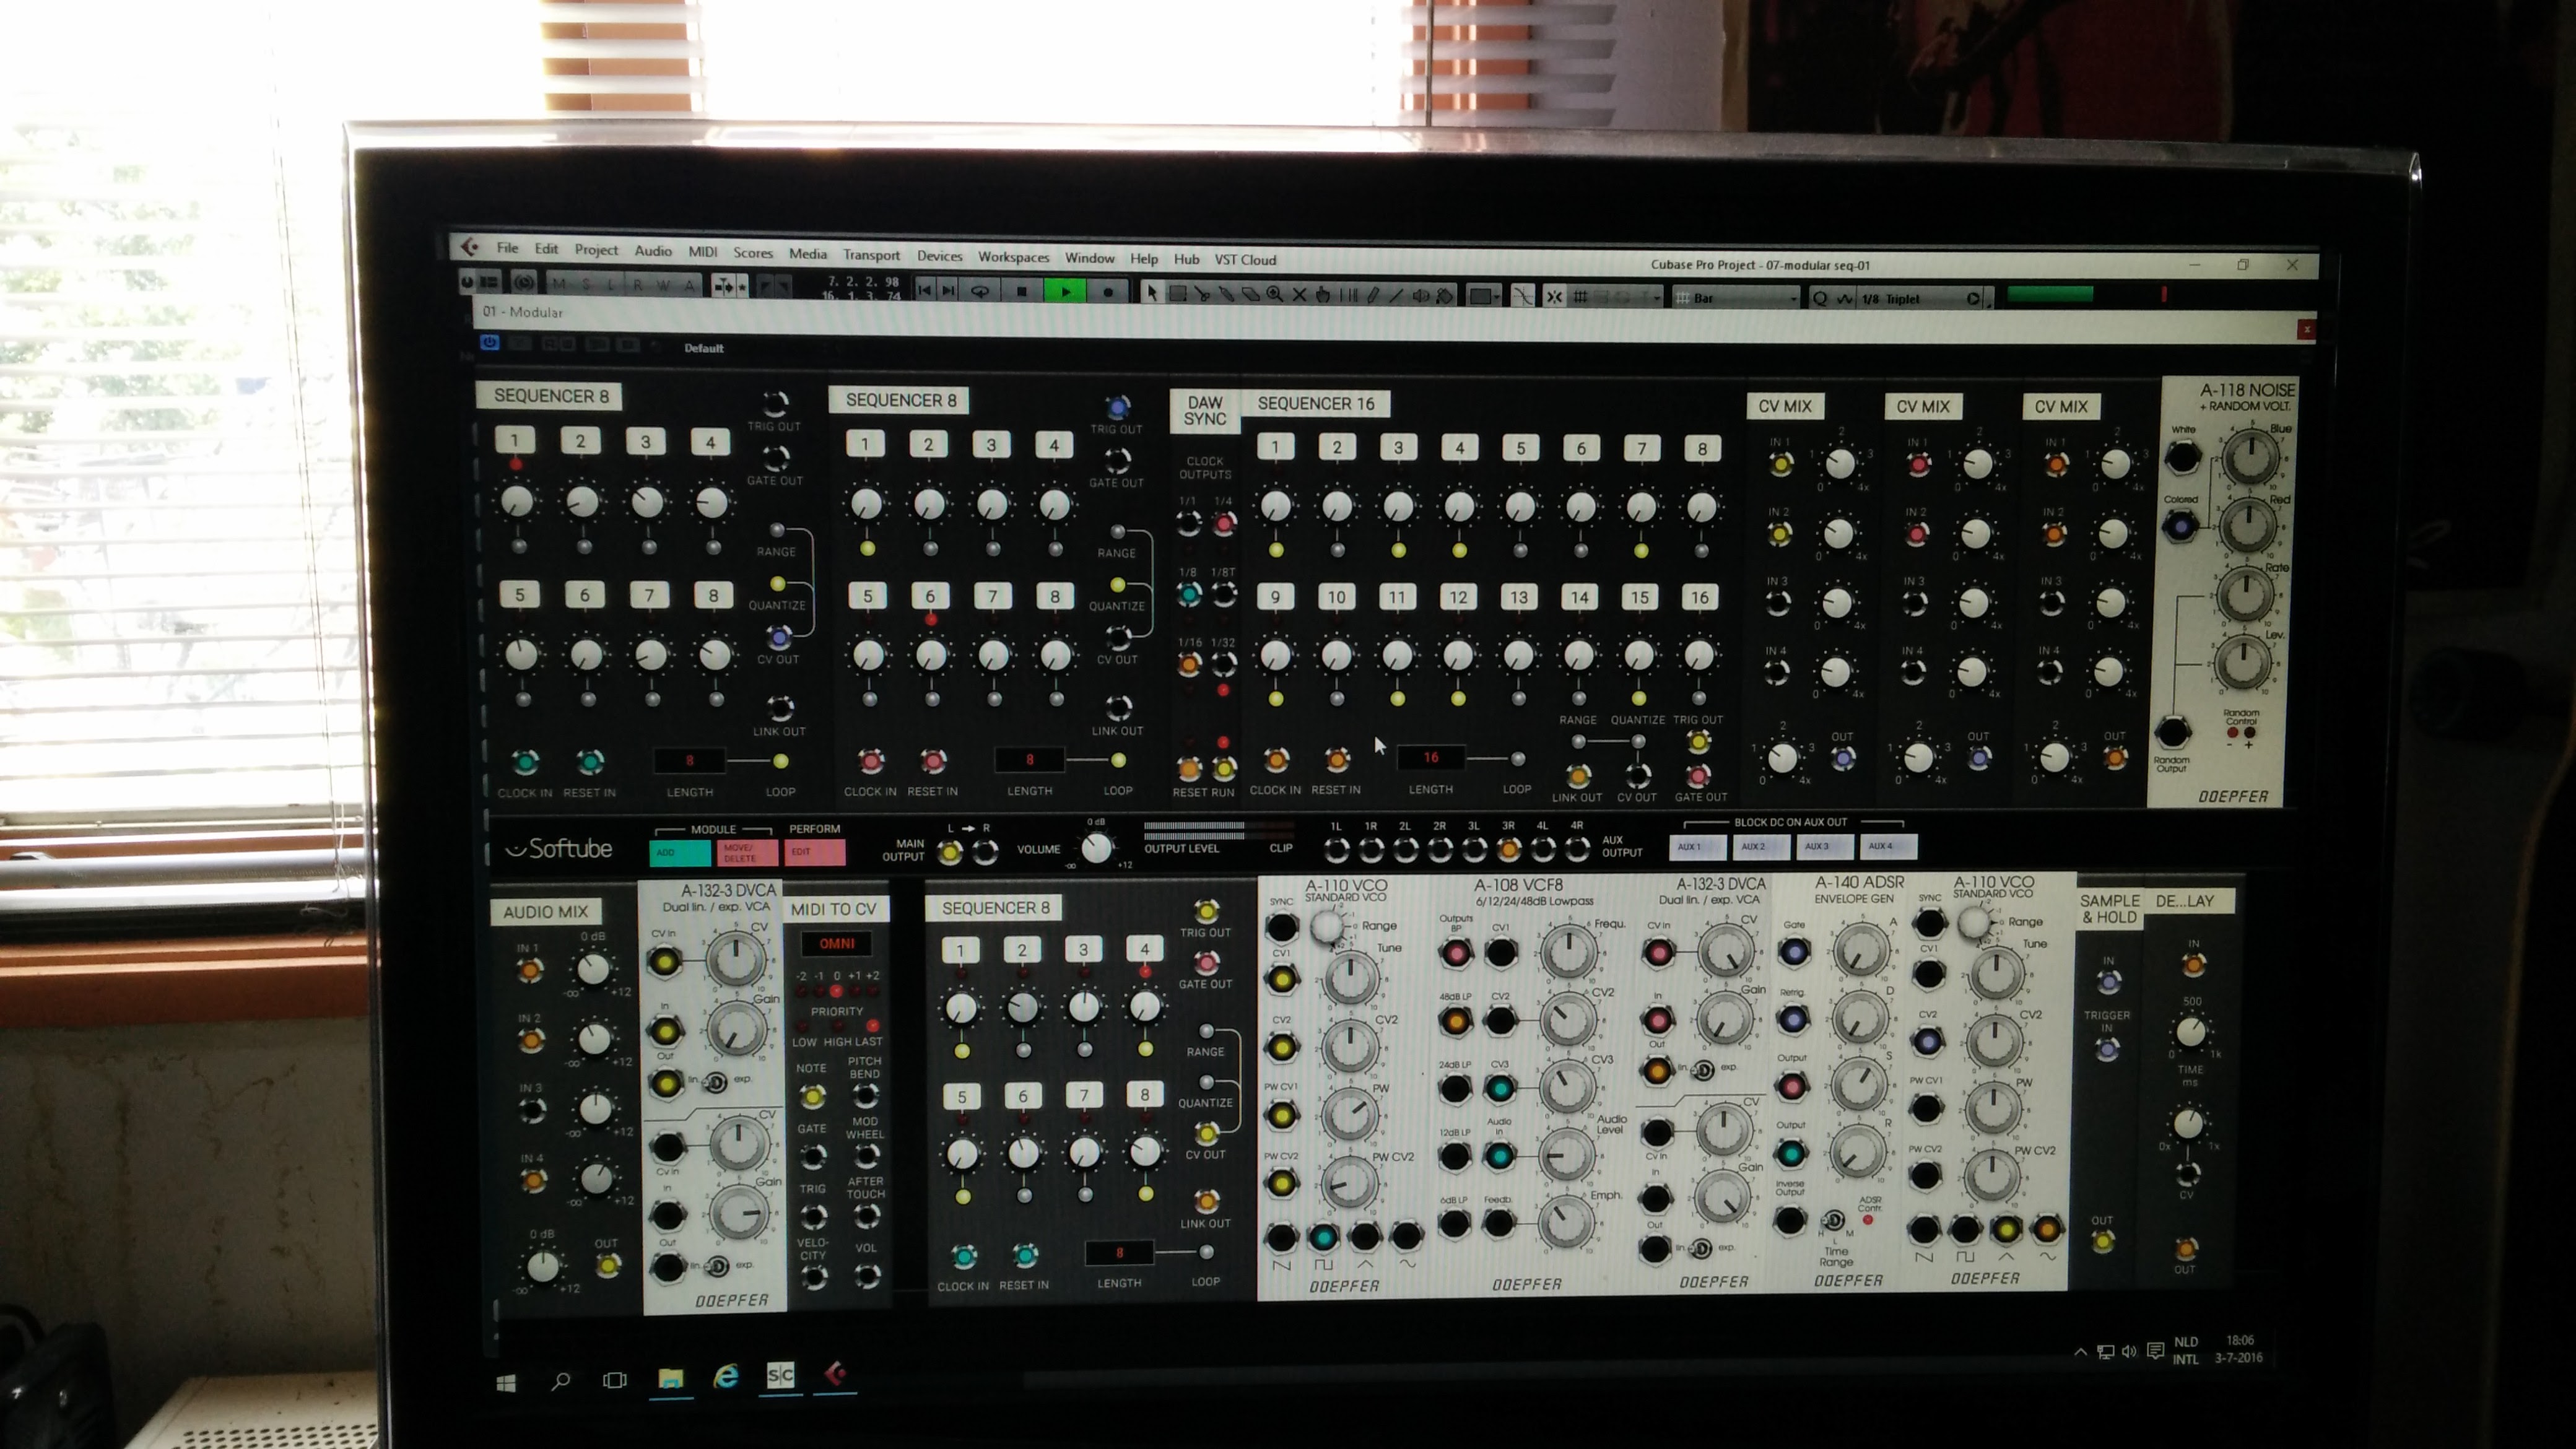This screenshot has width=2576, height=1449.
Task: Select the speaker Play tool
Action: tap(1420, 296)
